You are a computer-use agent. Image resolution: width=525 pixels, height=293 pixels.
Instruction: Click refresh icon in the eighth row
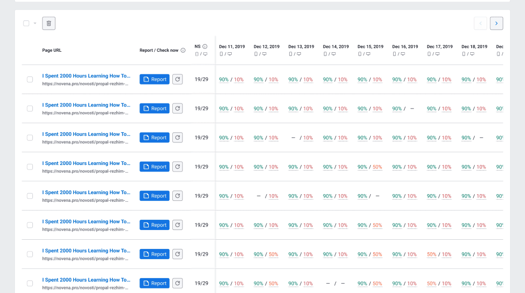coord(177,283)
